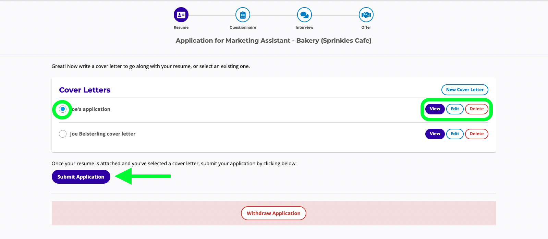Click the Questionnaire clipboard step icon
548x239 pixels.
tap(243, 15)
